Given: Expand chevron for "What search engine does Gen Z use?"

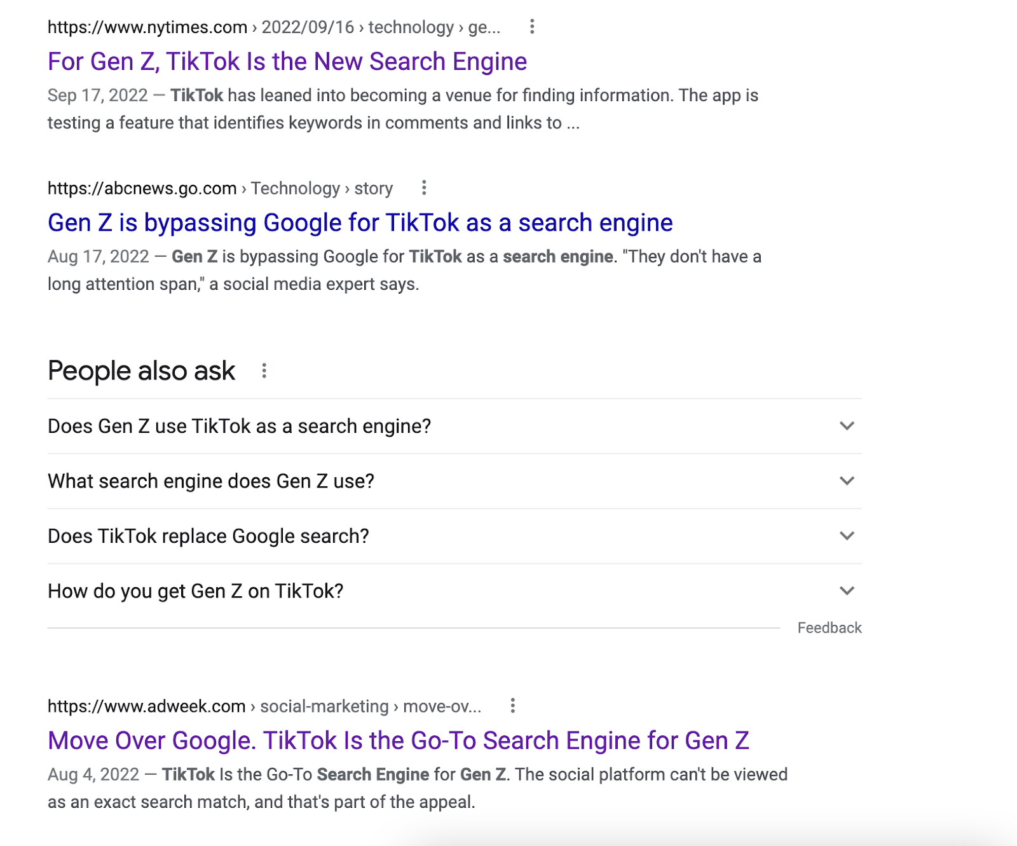Looking at the screenshot, I should tap(847, 481).
